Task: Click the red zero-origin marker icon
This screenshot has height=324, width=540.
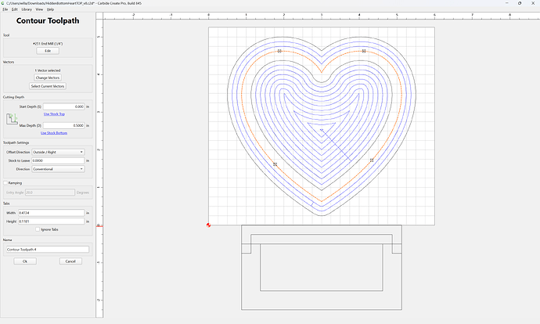Action: [x=208, y=225]
